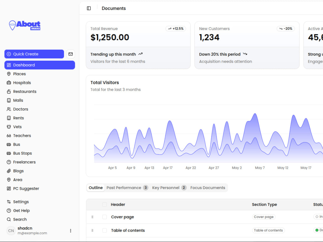This screenshot has width=323, height=242.
Task: Open the Cover page header link
Action: [122, 217]
